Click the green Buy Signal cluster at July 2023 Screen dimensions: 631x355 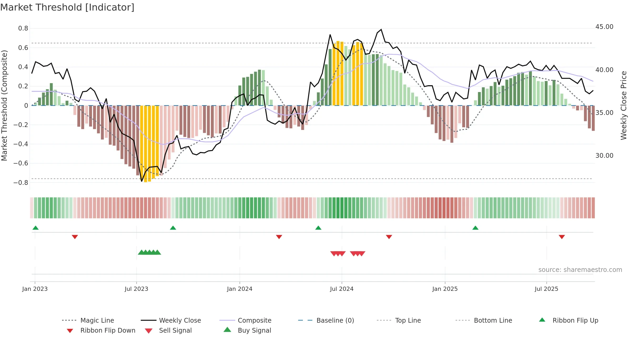pos(149,252)
